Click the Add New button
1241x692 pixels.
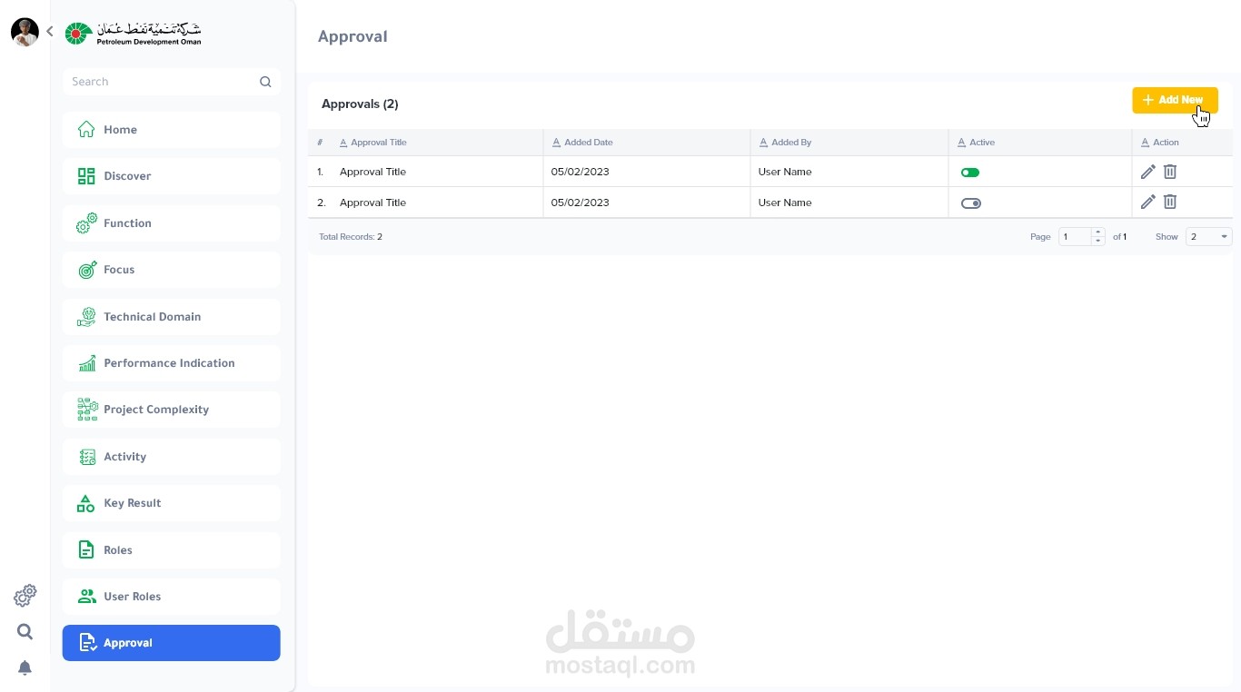(1175, 100)
